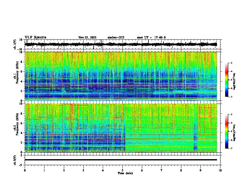Click the ch.2 spectrogram color scale bar
Viewport: 248px width, 191px height.
[x=226, y=131]
